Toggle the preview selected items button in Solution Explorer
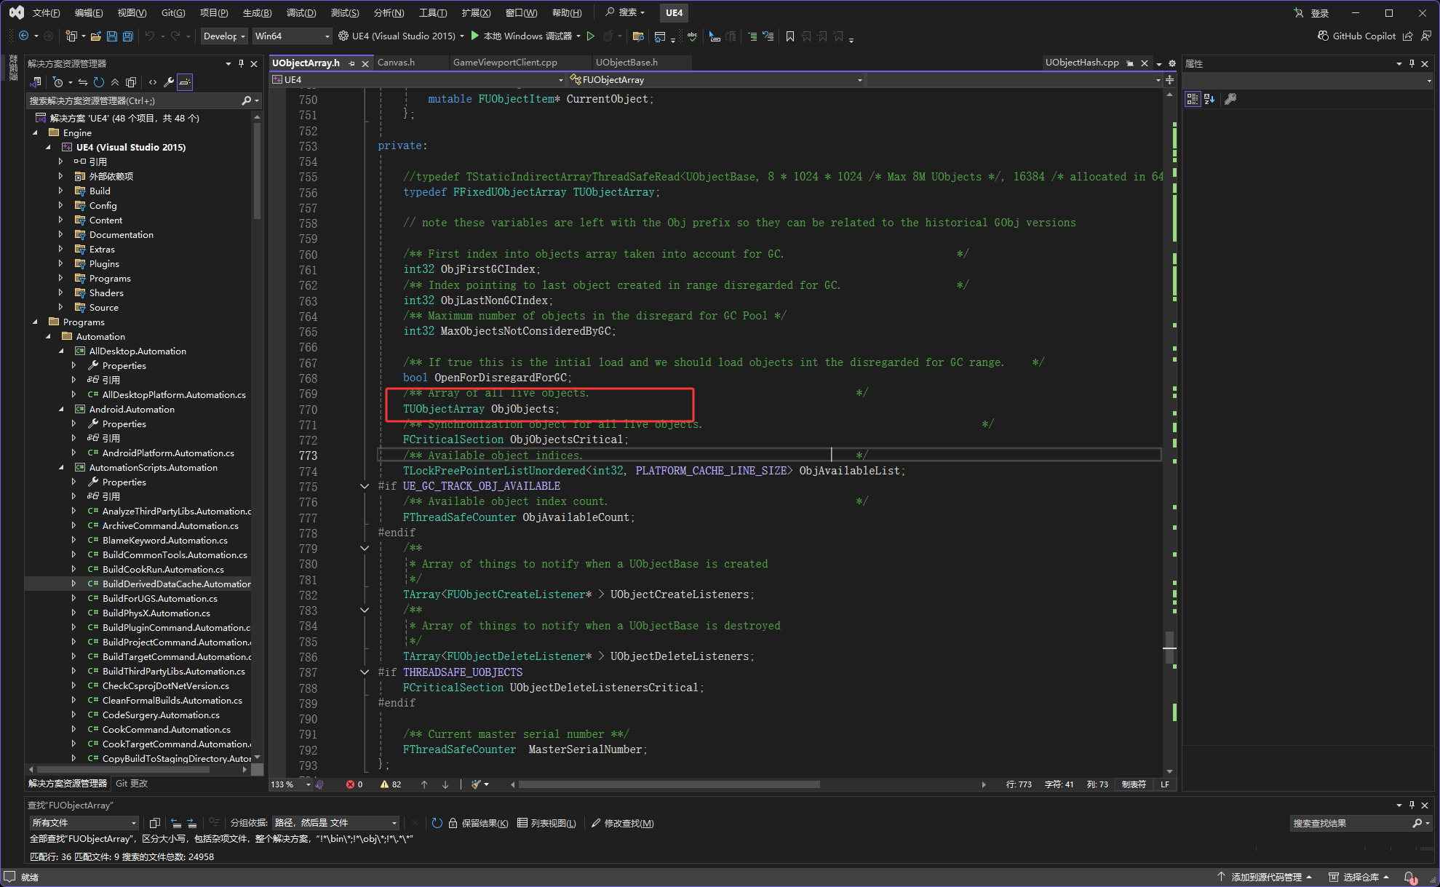 [x=185, y=82]
